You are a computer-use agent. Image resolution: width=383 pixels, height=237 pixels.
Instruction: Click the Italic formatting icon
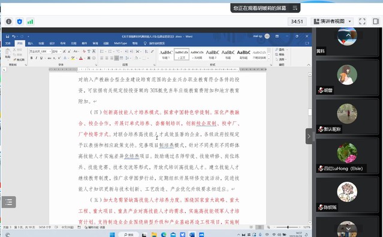(36, 58)
